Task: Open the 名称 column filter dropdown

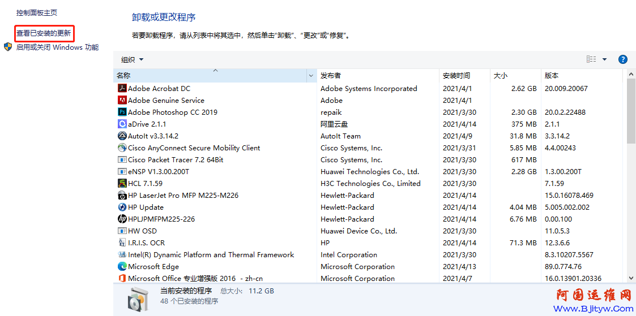Action: click(311, 75)
